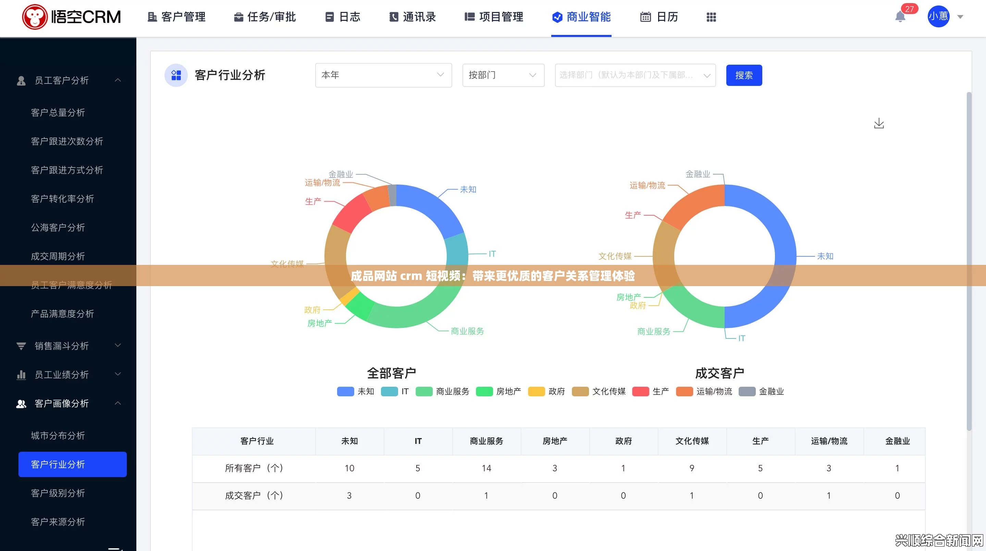986x551 pixels.
Task: Collapse the 客户画像分析 section chevron
Action: pyautogui.click(x=118, y=403)
